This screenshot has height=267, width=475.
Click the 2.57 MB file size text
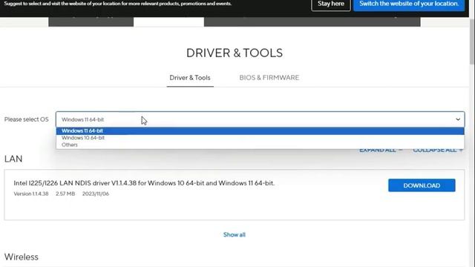65,194
